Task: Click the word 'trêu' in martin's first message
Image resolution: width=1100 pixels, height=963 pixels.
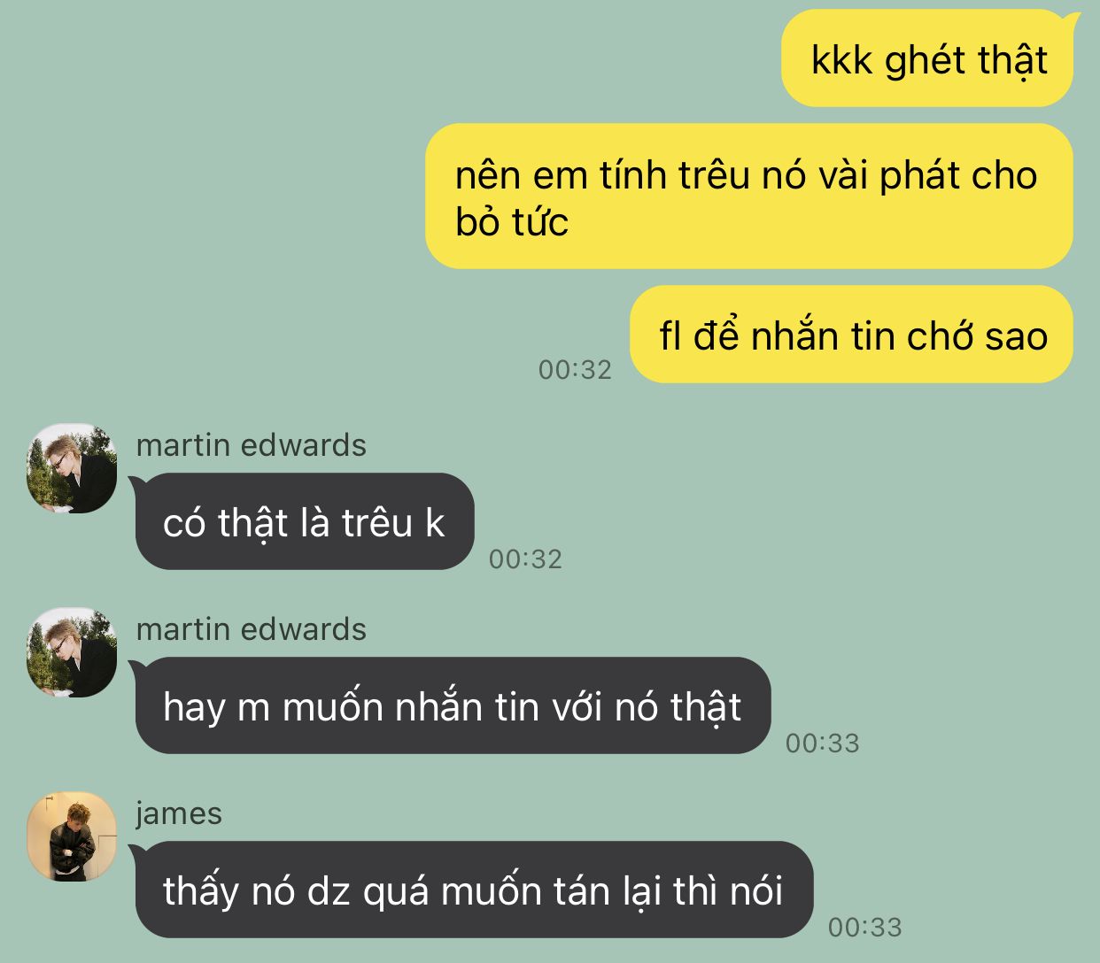Action: tap(378, 523)
